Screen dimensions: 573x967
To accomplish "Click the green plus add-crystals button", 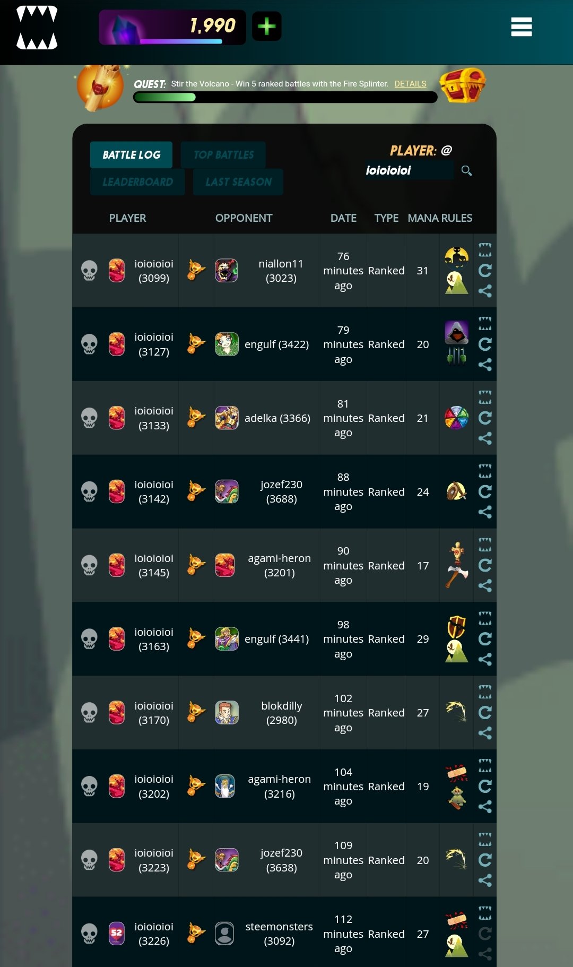I will coord(266,26).
